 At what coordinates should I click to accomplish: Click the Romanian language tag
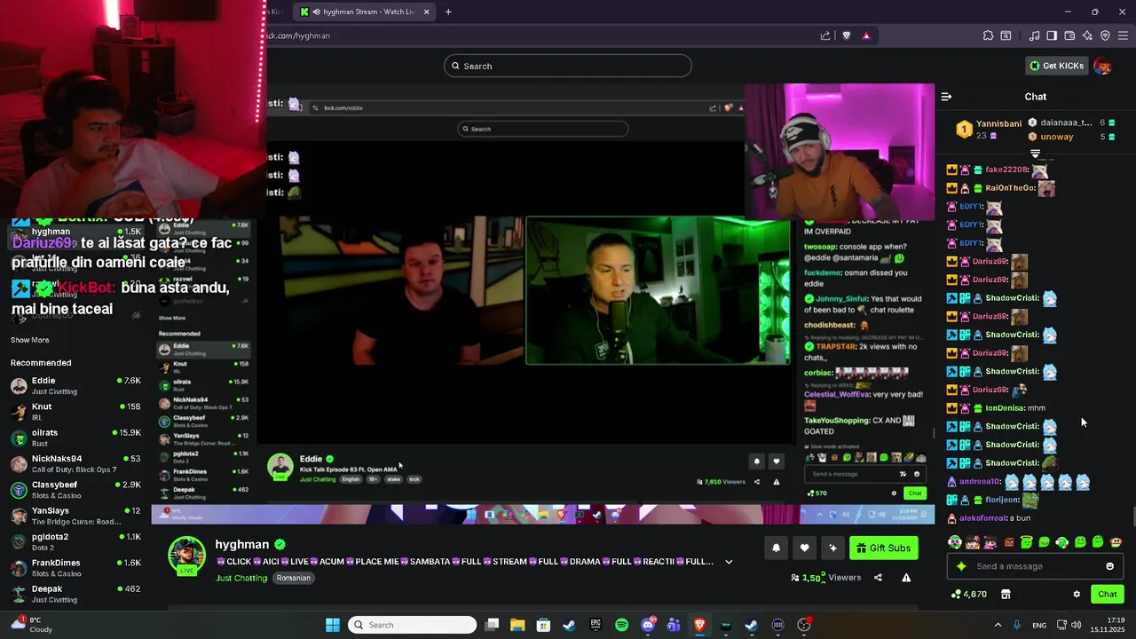294,578
